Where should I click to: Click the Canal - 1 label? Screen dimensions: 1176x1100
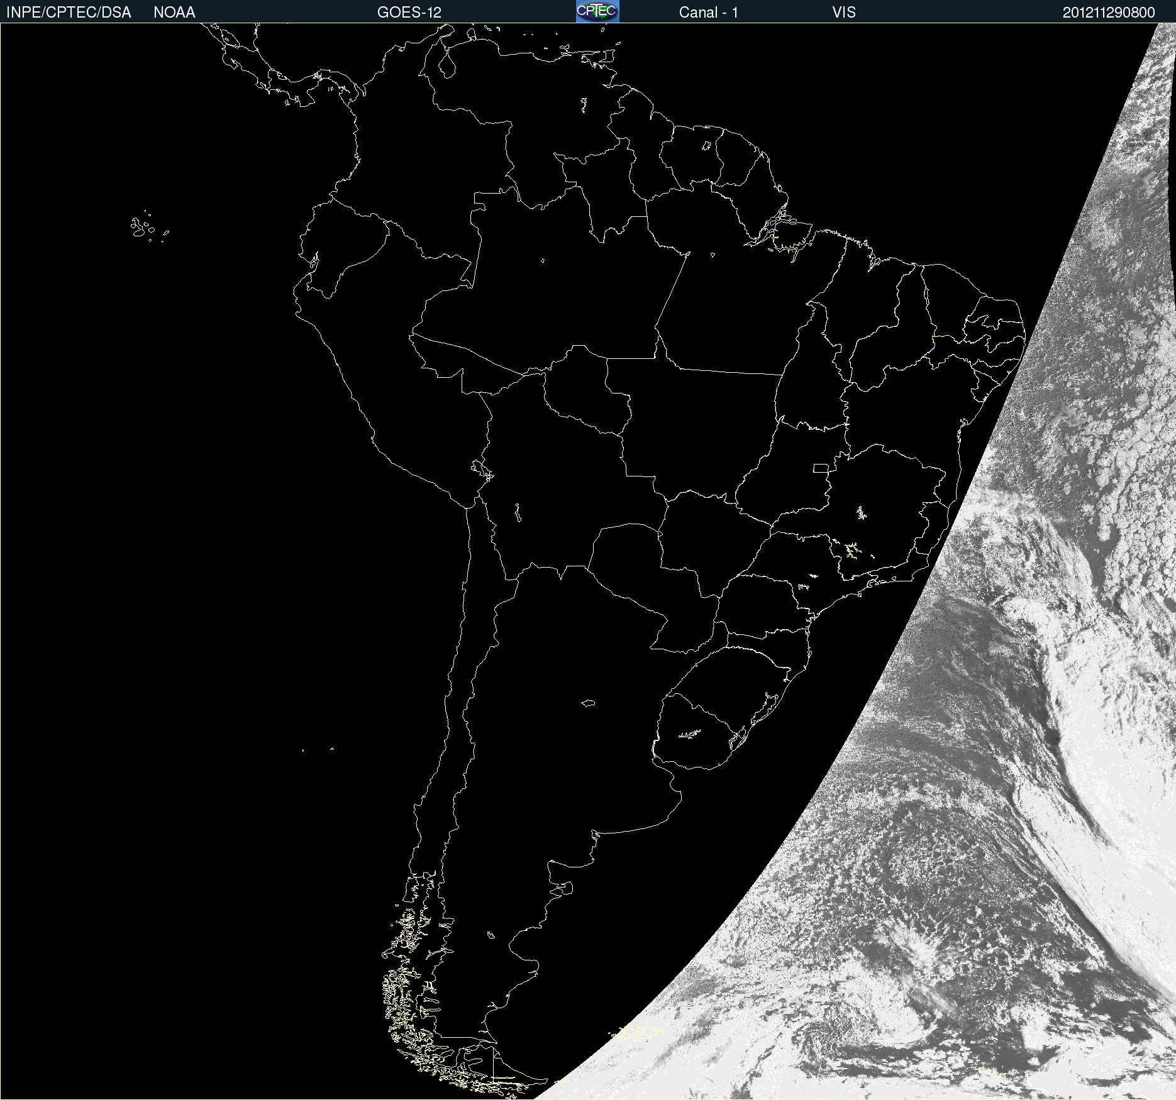(708, 13)
